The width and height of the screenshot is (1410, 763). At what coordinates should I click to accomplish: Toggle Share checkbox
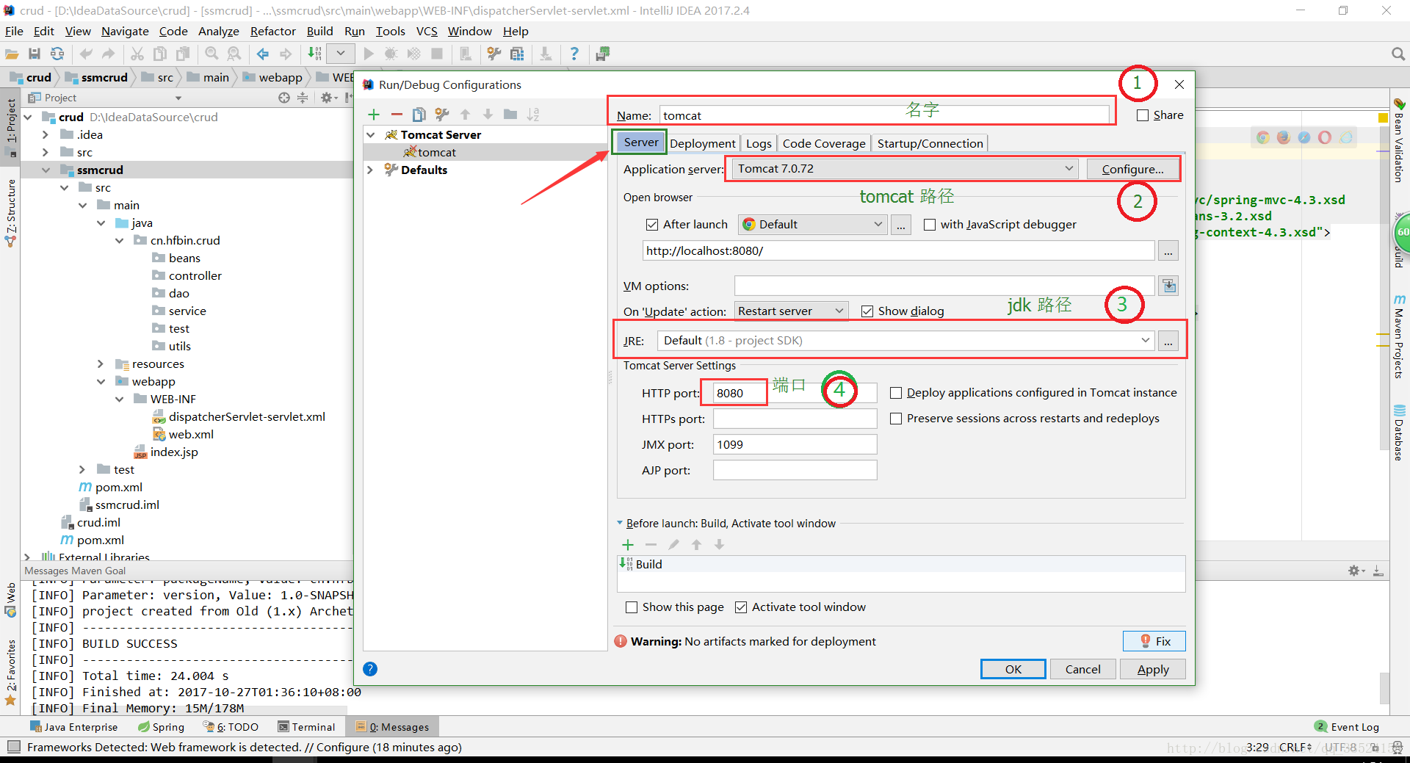1143,115
